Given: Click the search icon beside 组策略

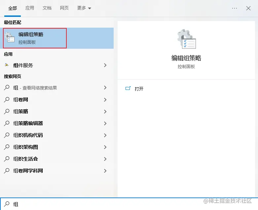Looking at the screenshot, I should [7, 111].
